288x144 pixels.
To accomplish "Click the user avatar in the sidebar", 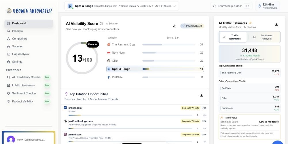I will tap(11, 140).
